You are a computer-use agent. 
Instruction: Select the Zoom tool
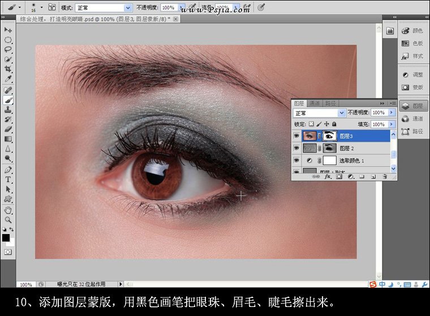tap(8, 220)
